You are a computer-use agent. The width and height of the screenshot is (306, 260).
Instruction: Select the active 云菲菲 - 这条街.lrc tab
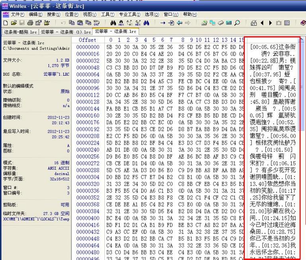click(x=115, y=31)
